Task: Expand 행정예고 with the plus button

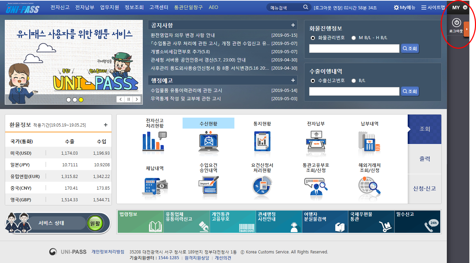Action: (293, 80)
